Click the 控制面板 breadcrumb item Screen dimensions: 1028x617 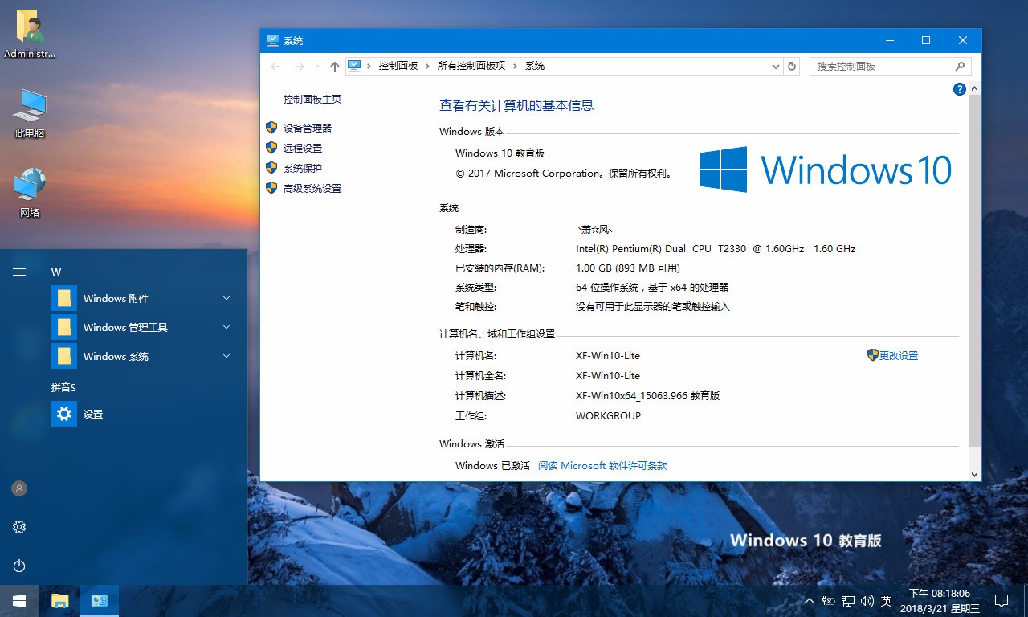(x=398, y=66)
